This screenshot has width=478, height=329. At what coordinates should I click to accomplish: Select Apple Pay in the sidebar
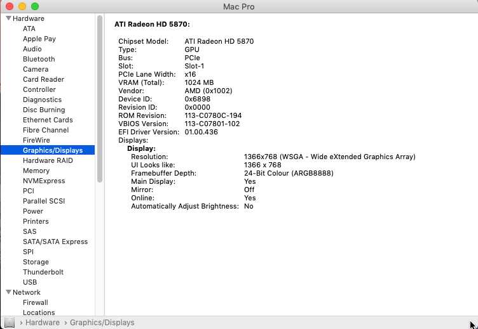[39, 39]
